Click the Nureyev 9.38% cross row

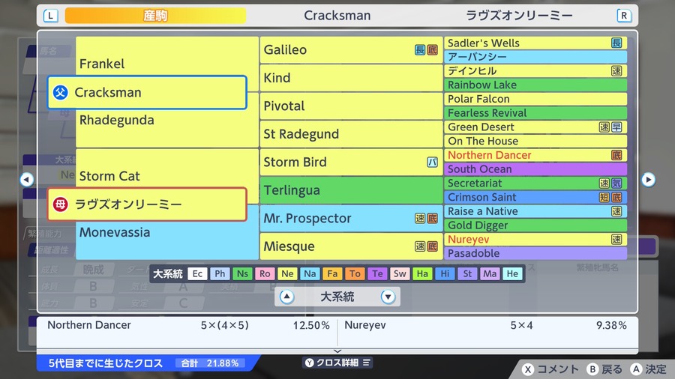pos(485,325)
